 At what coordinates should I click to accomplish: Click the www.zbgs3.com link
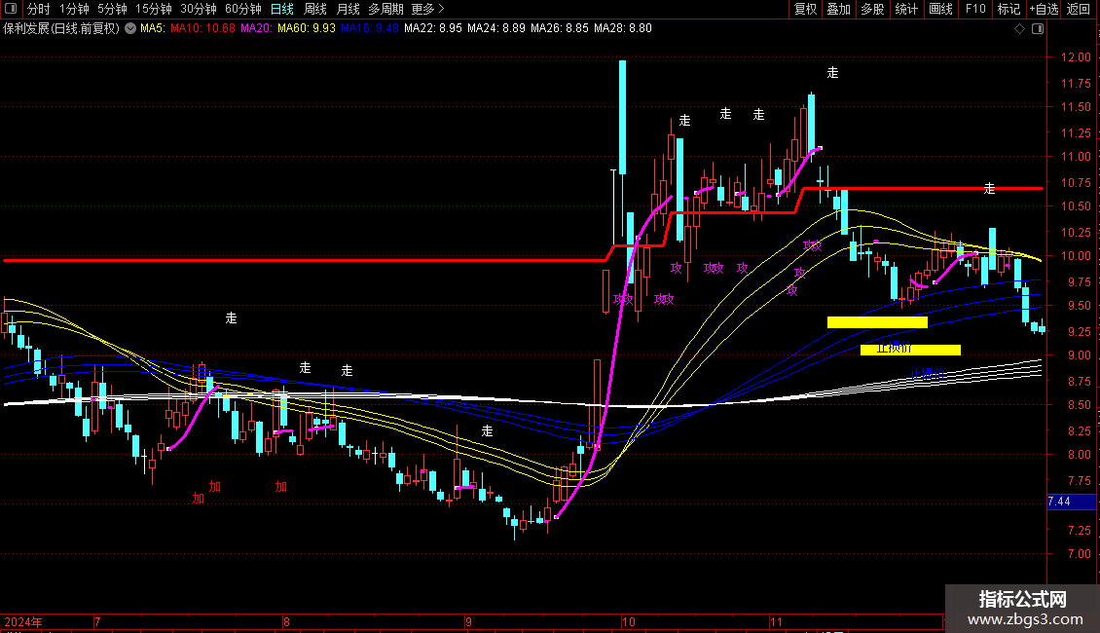tap(1024, 619)
